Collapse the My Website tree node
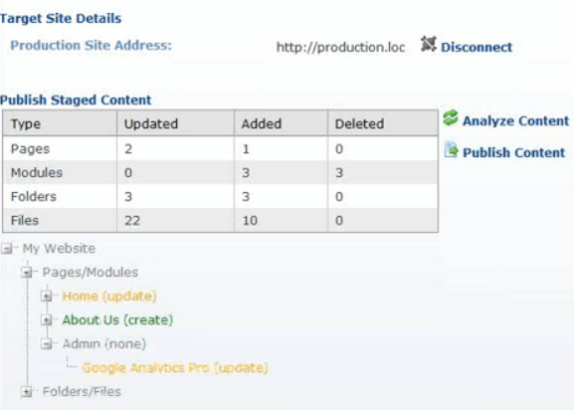The height and width of the screenshot is (410, 574). [x=7, y=249]
